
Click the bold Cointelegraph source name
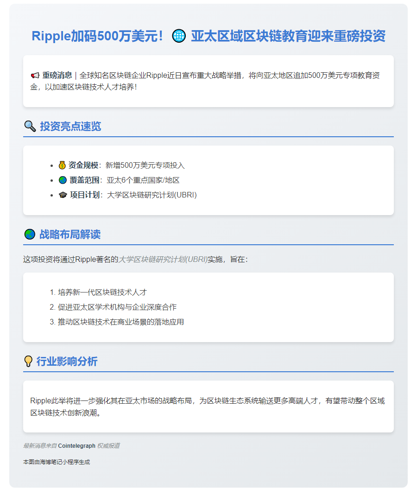pyautogui.click(x=77, y=445)
